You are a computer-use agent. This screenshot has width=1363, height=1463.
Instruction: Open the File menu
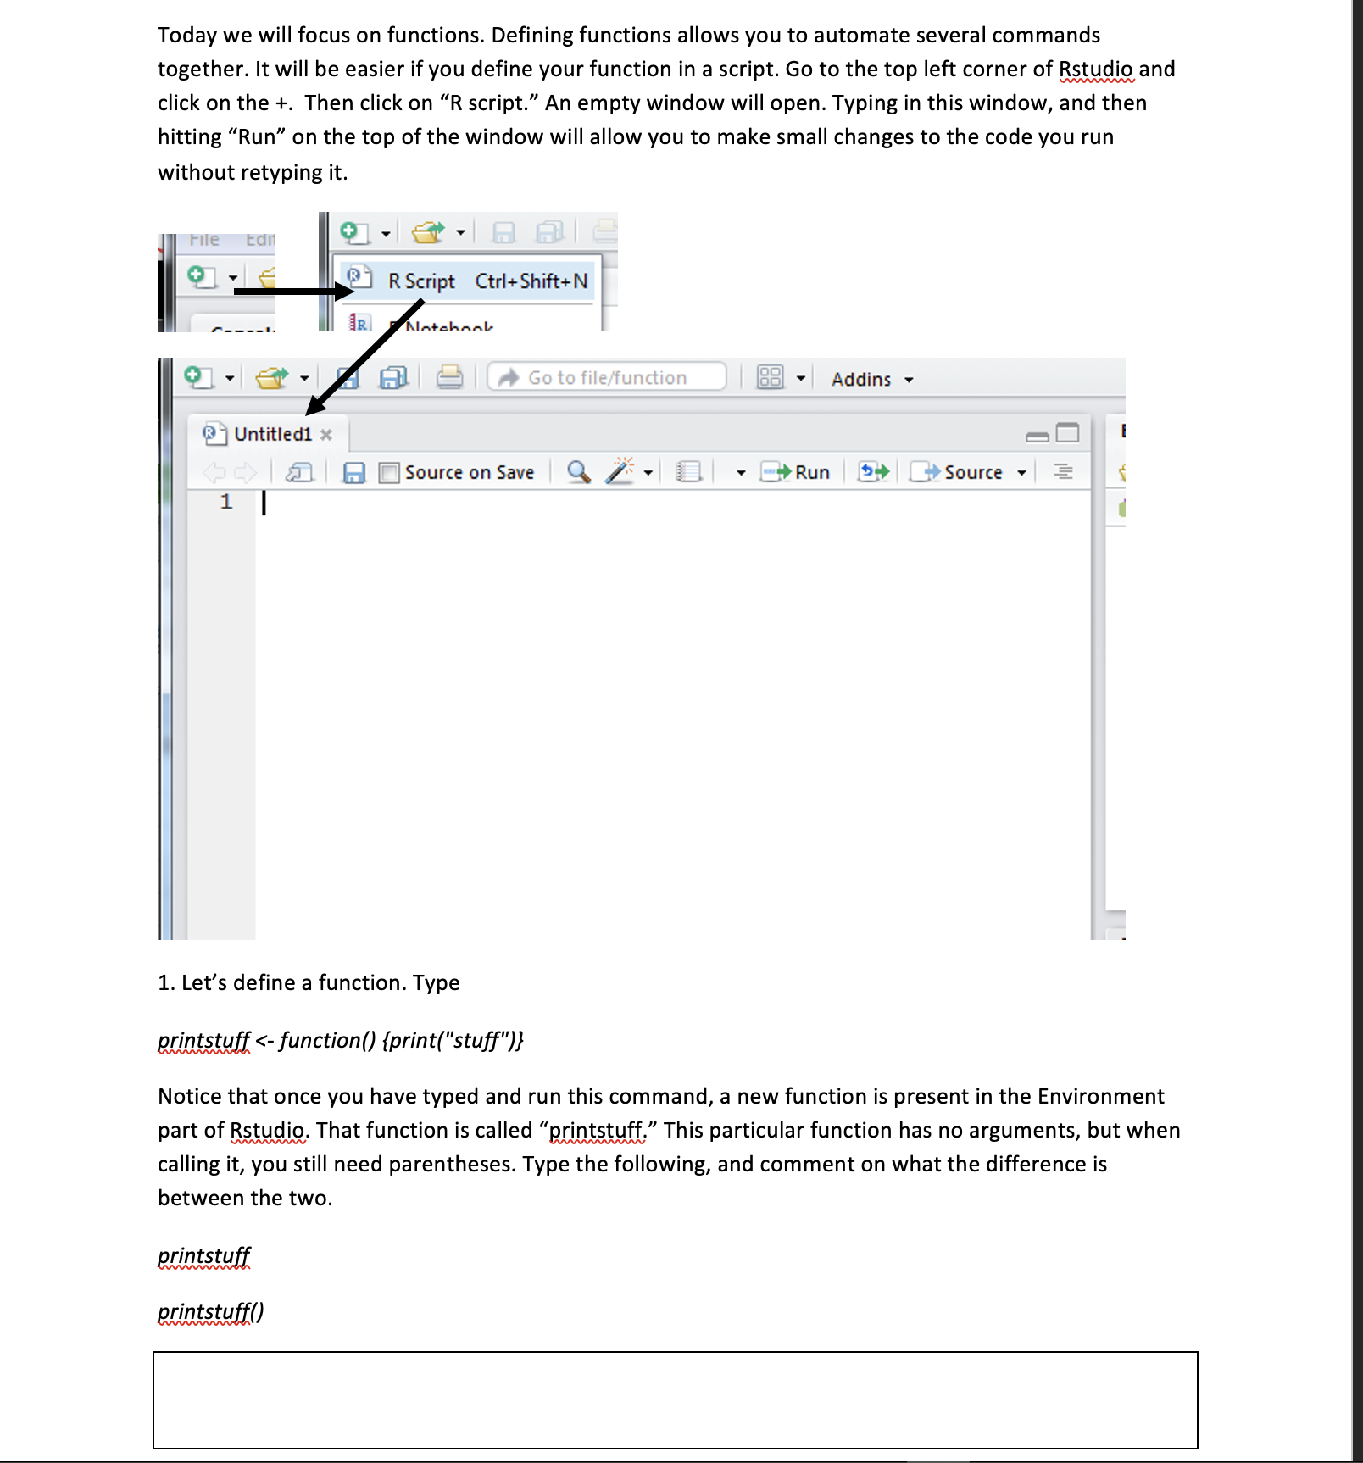point(203,238)
